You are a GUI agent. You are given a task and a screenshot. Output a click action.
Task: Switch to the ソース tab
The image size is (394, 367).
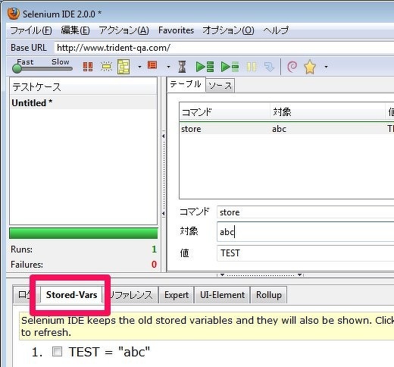(220, 86)
